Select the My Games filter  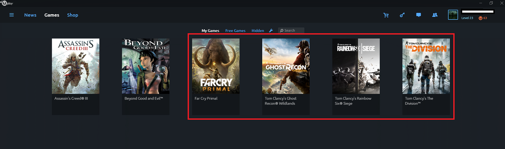(210, 30)
